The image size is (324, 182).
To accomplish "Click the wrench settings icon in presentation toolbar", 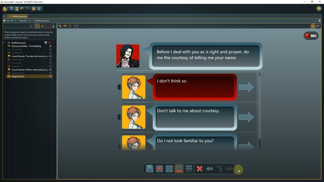I will click(60, 26).
